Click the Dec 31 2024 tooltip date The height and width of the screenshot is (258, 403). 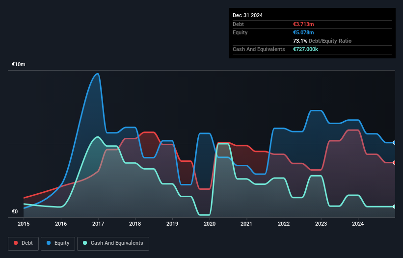(x=247, y=15)
